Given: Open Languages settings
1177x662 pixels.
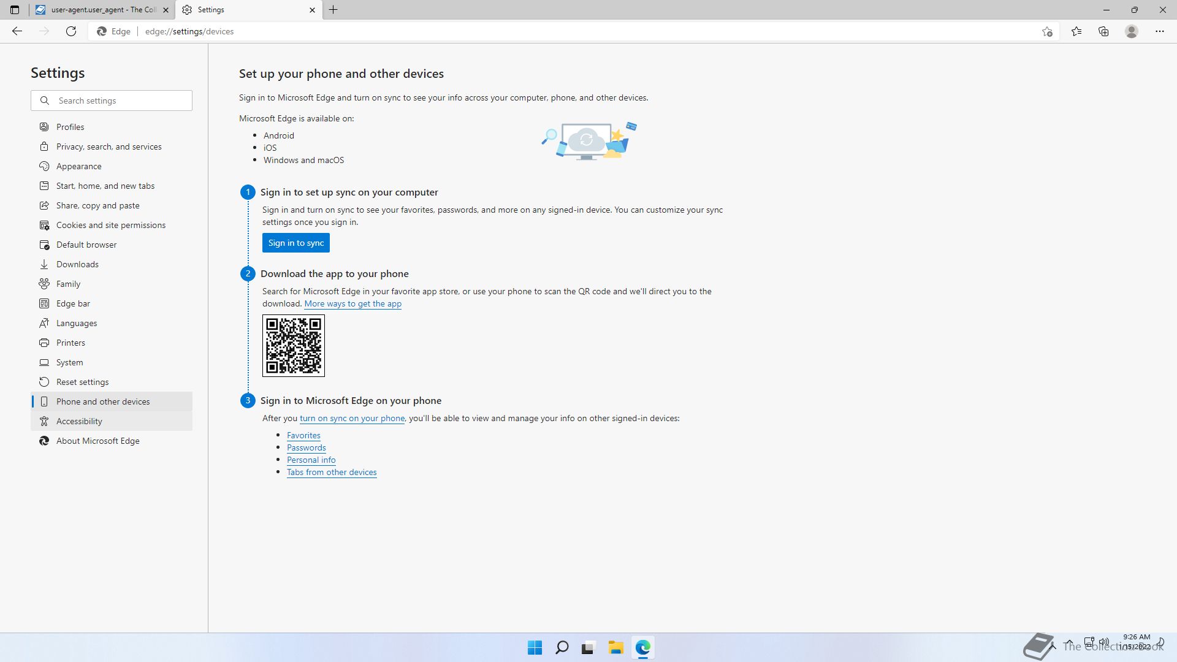Looking at the screenshot, I should 112,323.
